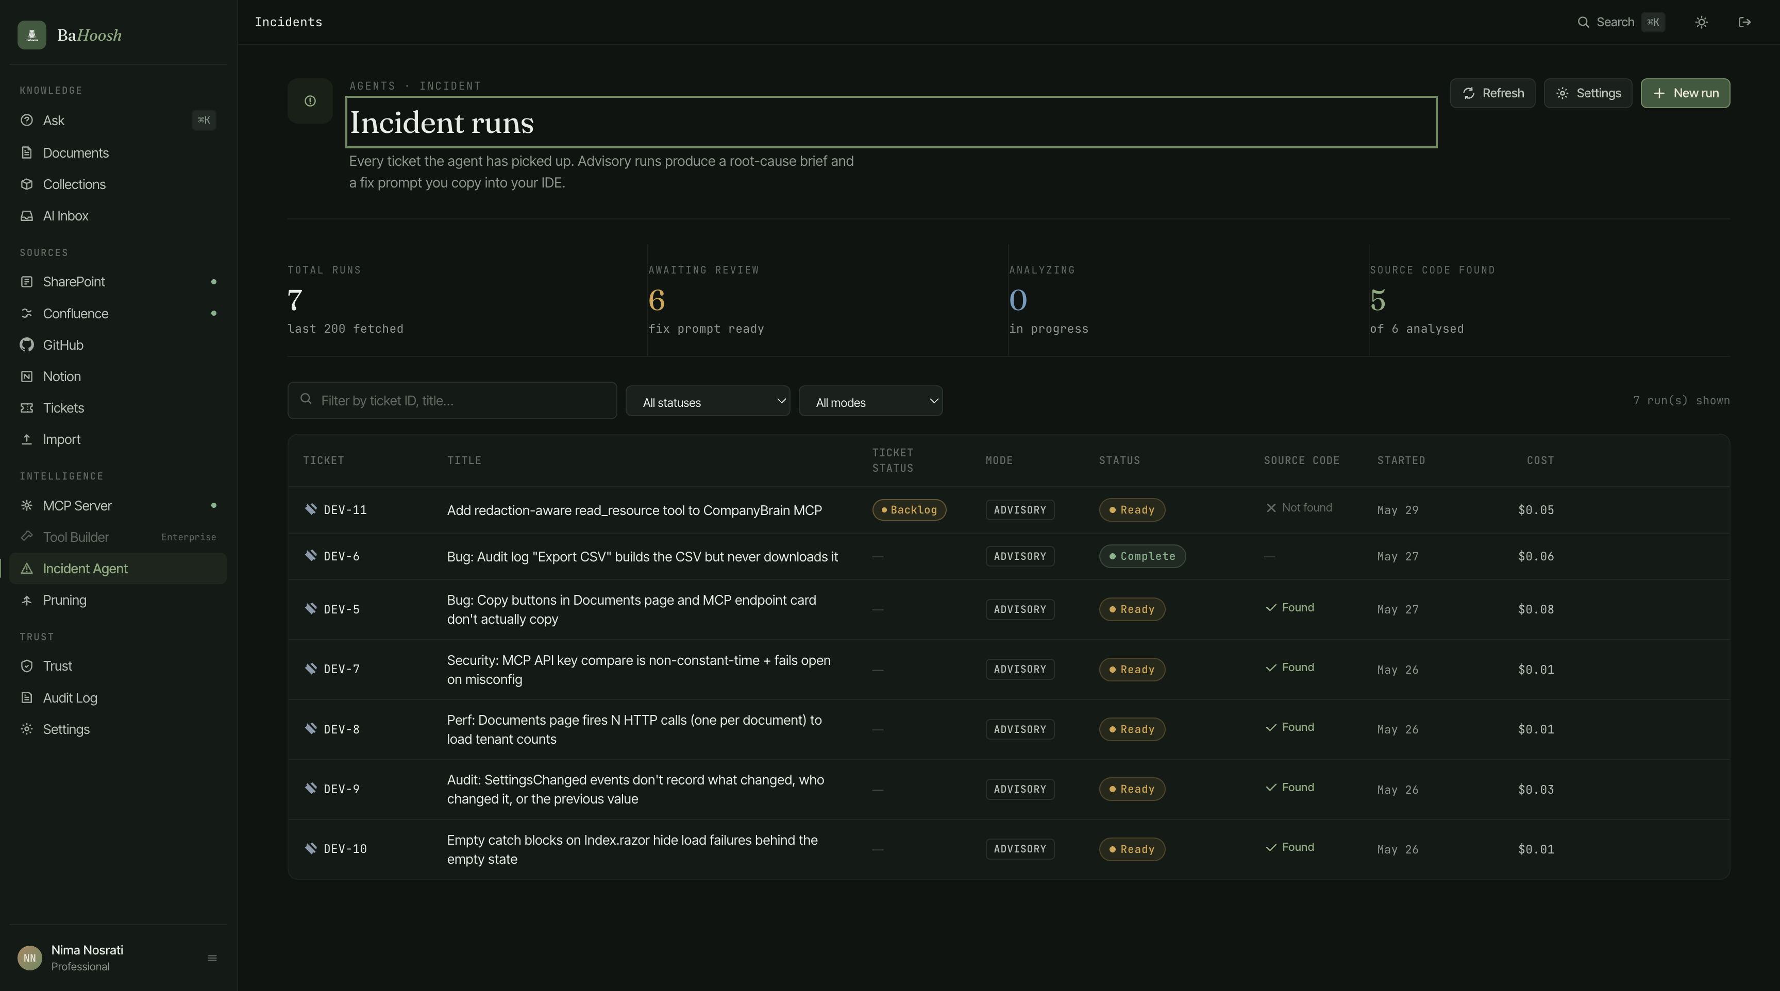The image size is (1780, 991).
Task: Click the Pruning icon in sidebar
Action: coord(27,600)
